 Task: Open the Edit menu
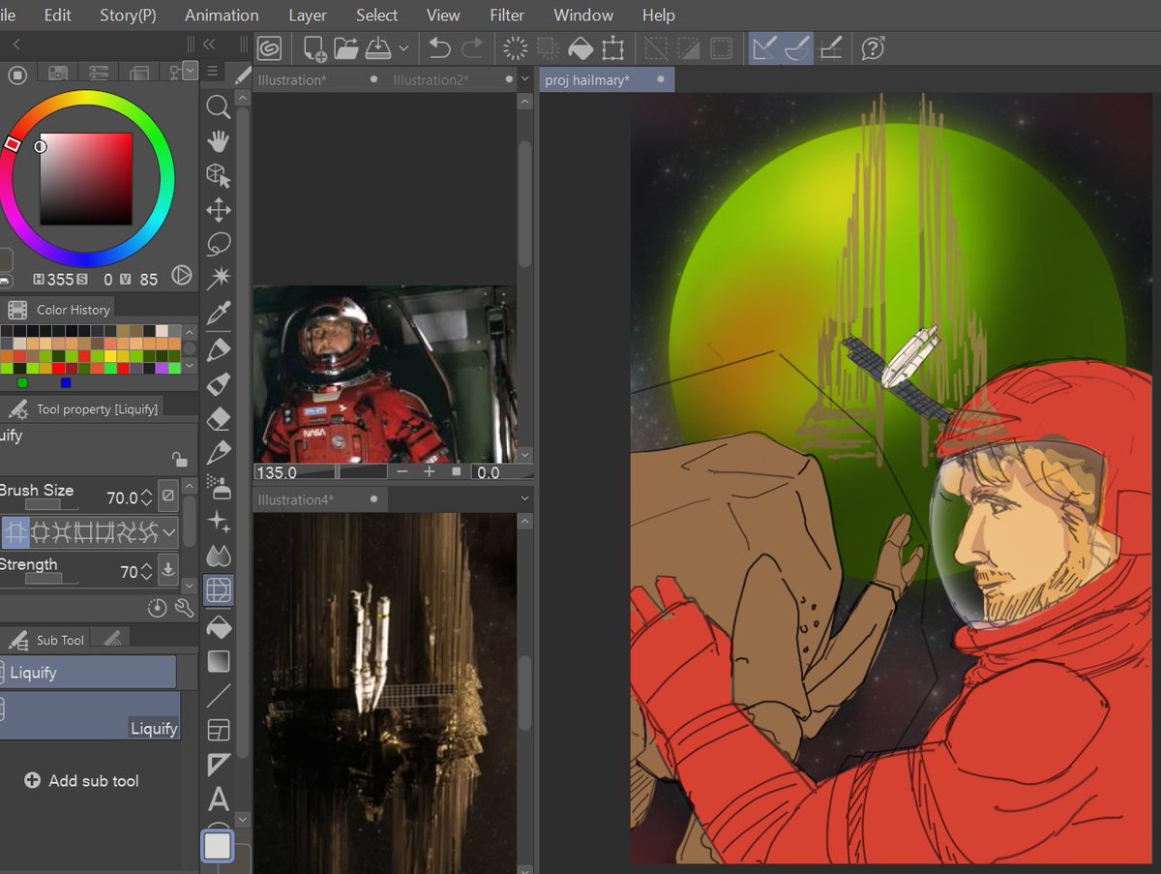[x=57, y=15]
